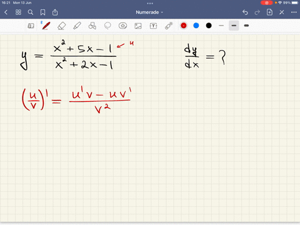Select the thinnest stroke width

tap(221, 26)
